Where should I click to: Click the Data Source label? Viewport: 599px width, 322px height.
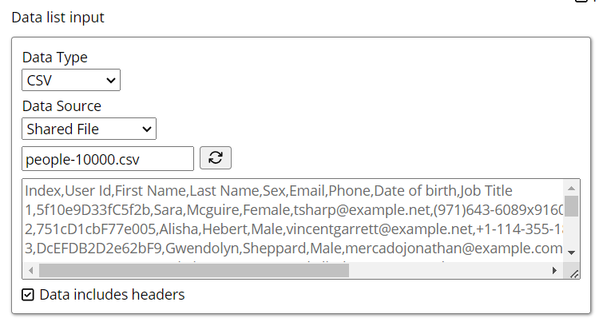61,106
